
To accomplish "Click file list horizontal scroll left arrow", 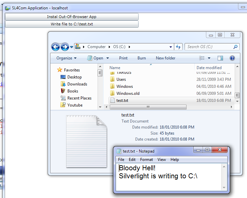I will (106, 107).
